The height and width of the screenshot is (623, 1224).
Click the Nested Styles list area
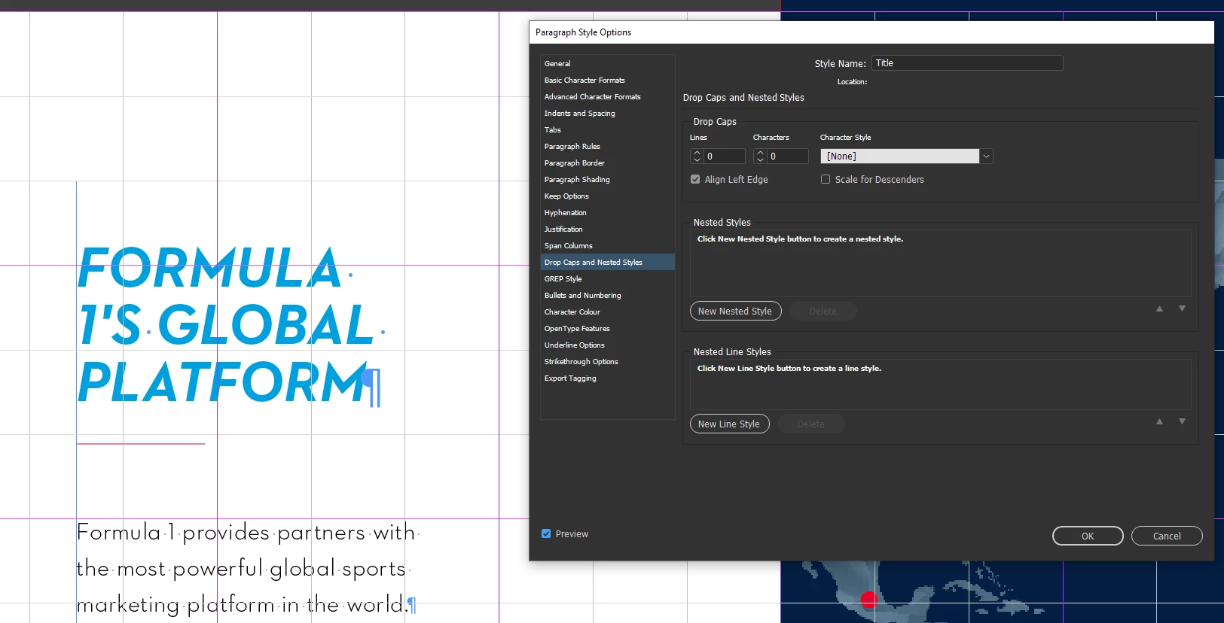pyautogui.click(x=940, y=263)
